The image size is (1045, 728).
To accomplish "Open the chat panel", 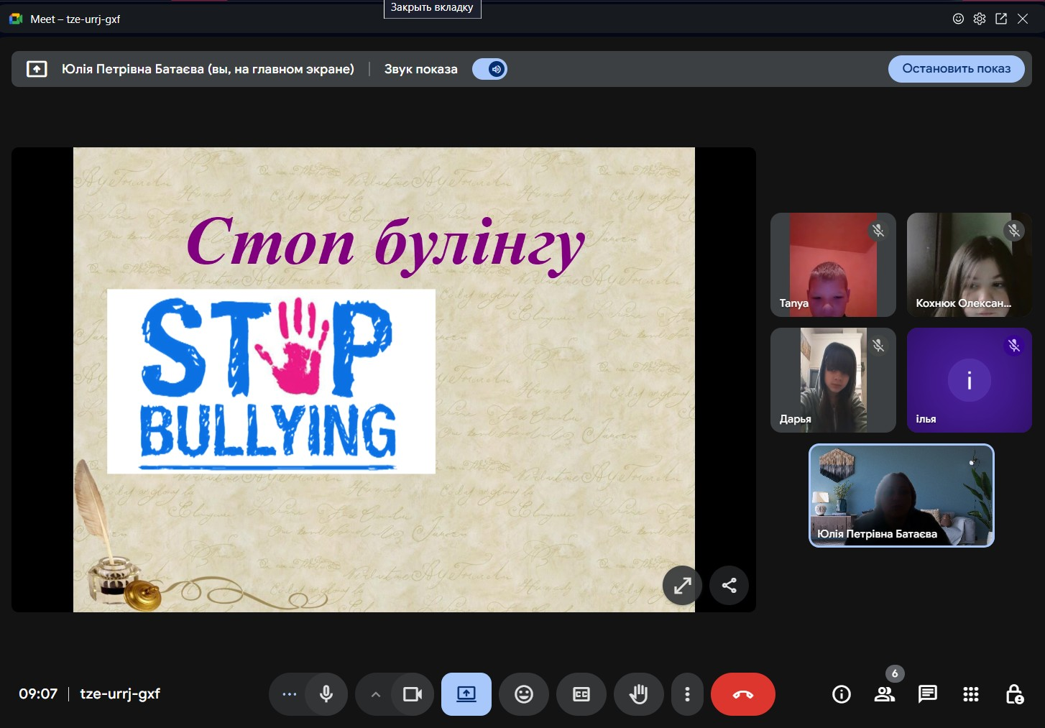I will pos(928,694).
